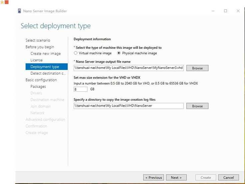Screen dimensions: 245x184
Task: Click the log files directory field
Action: (129, 106)
